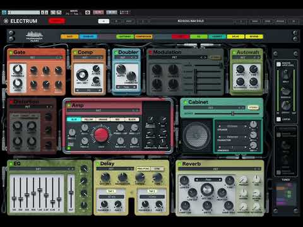Viewport: 303px width, 227px height.
Task: Select the Delay signal-chain block
Action: point(235,37)
